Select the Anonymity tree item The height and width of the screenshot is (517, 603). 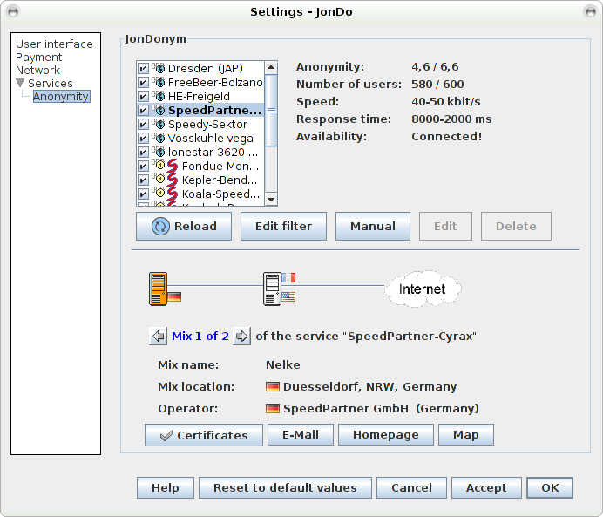tap(62, 96)
